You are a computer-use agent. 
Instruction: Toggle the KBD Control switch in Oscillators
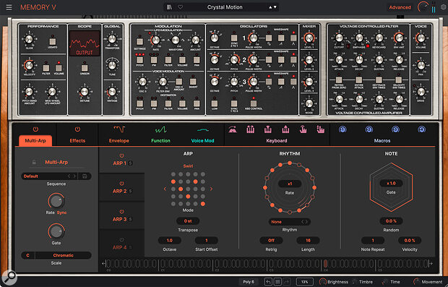click(254, 103)
